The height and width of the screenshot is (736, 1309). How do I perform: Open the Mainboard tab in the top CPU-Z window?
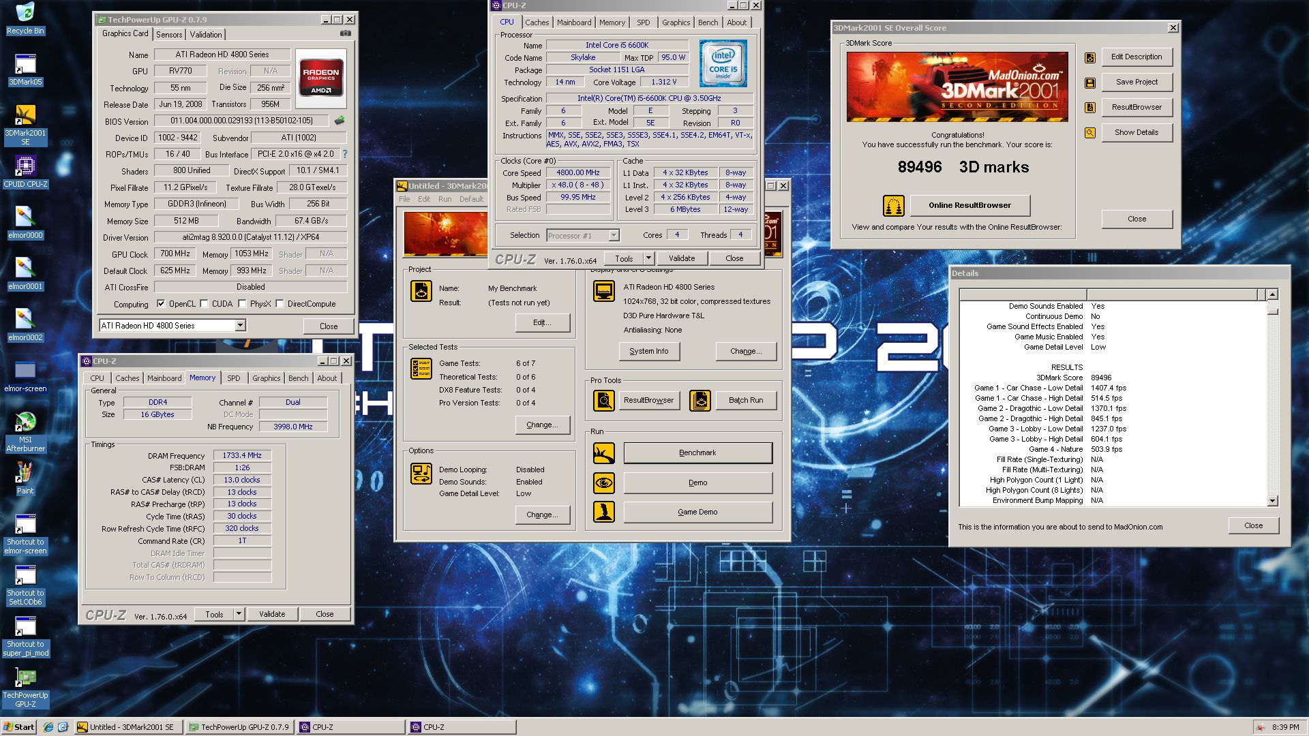(574, 22)
